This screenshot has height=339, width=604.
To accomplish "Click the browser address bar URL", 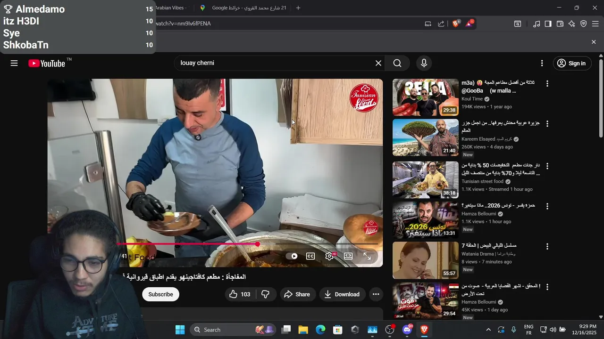I will [183, 24].
